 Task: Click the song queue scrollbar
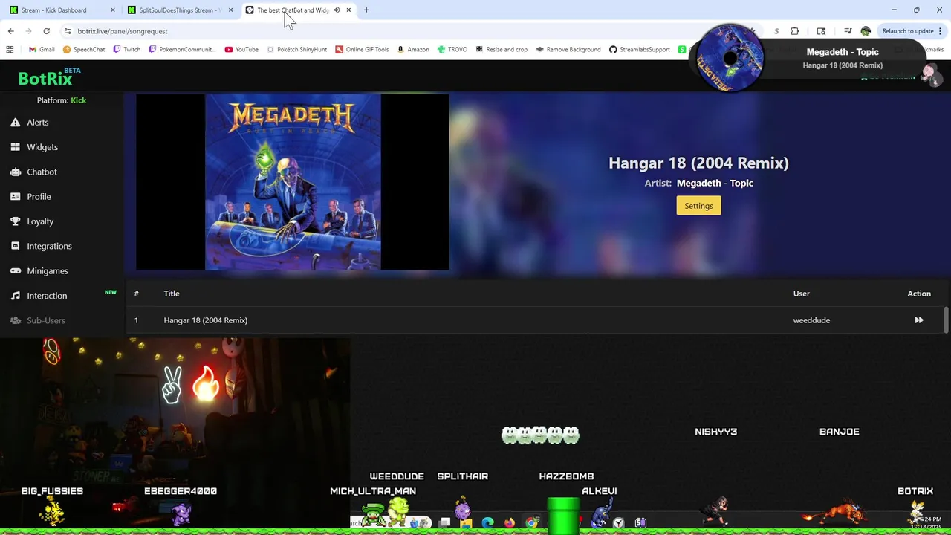point(946,320)
